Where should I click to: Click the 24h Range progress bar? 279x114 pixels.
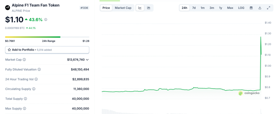click(47, 37)
